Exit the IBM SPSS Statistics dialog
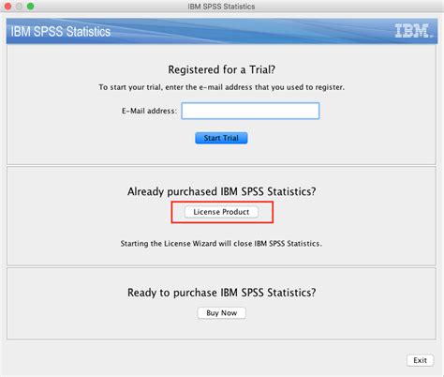This screenshot has height=377, width=444. 421,360
